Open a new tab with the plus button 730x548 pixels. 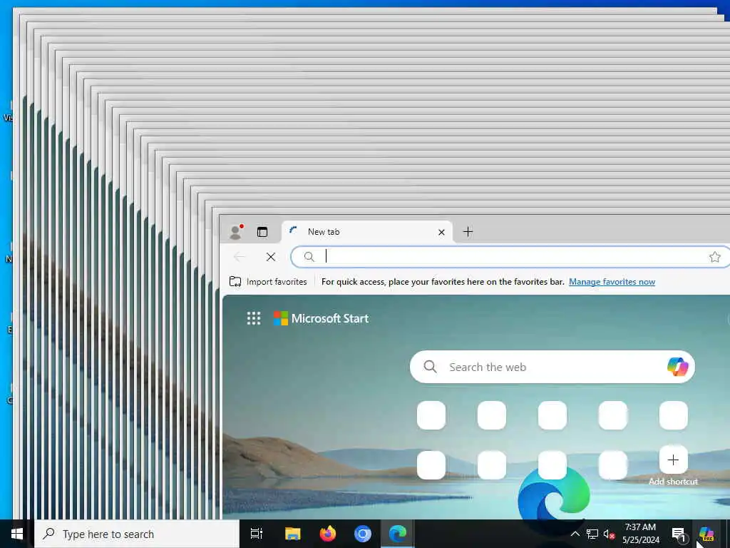tap(468, 232)
